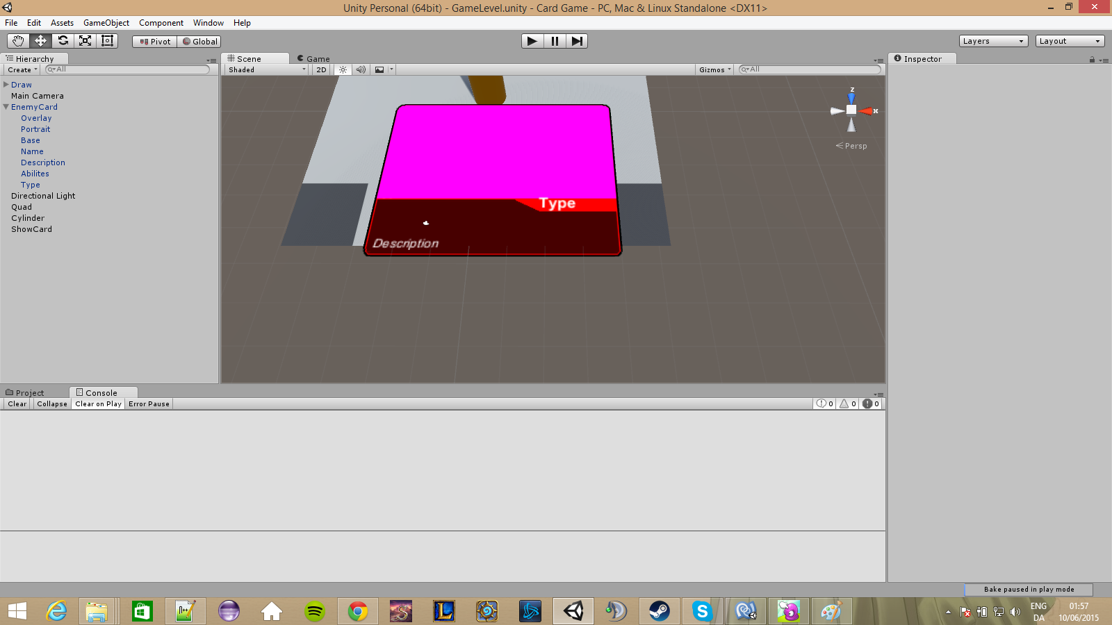Select the Rotate tool

click(63, 41)
